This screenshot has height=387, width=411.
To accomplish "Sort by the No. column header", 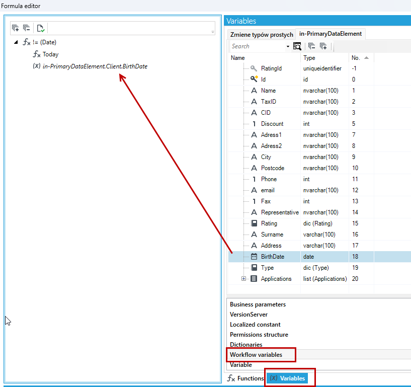I will pyautogui.click(x=361, y=58).
